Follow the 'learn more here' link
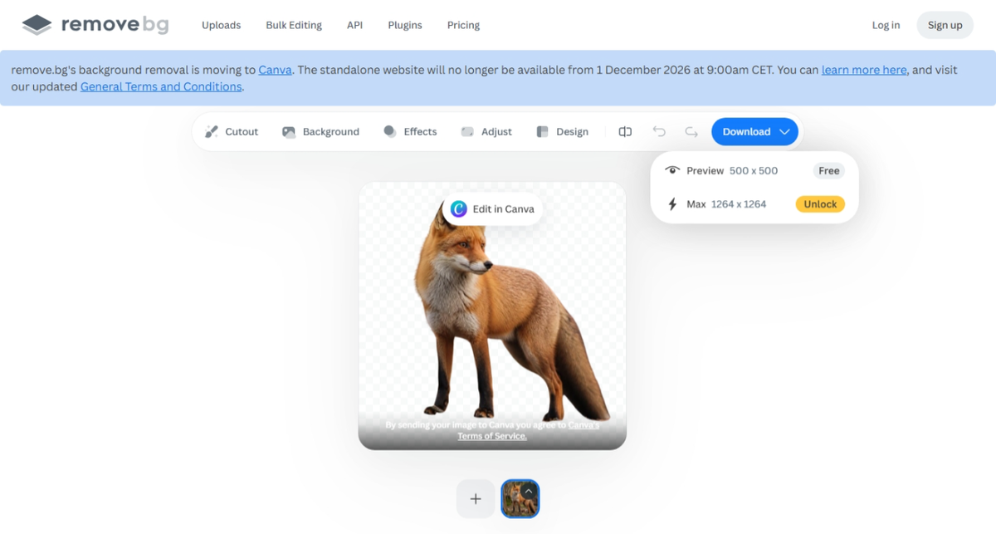Image resolution: width=996 pixels, height=534 pixels. click(864, 70)
